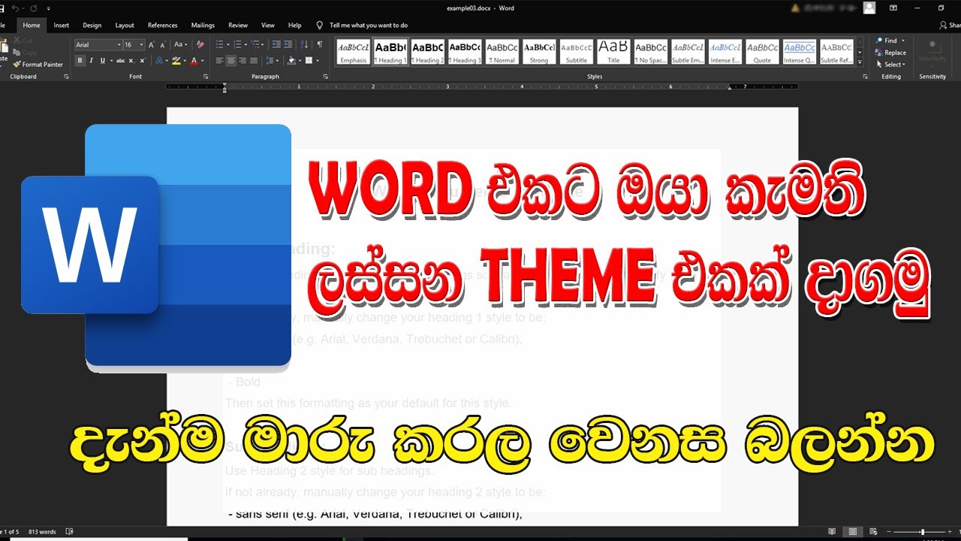The height and width of the screenshot is (541, 961).
Task: Toggle Italic formatting button
Action: click(x=92, y=61)
